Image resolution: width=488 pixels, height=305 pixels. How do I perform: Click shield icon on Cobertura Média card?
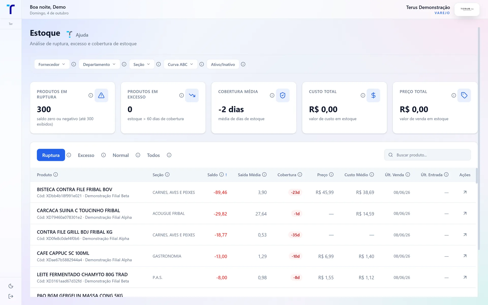pos(283,95)
